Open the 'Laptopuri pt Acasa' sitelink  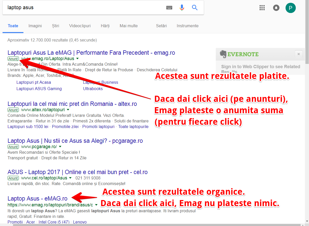34,82
